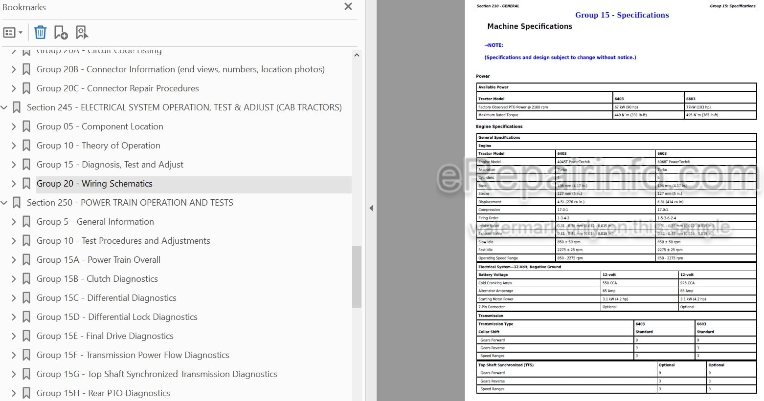764x401 pixels.
Task: Open Group 10 Theory of Operation bookmark
Action: [98, 146]
